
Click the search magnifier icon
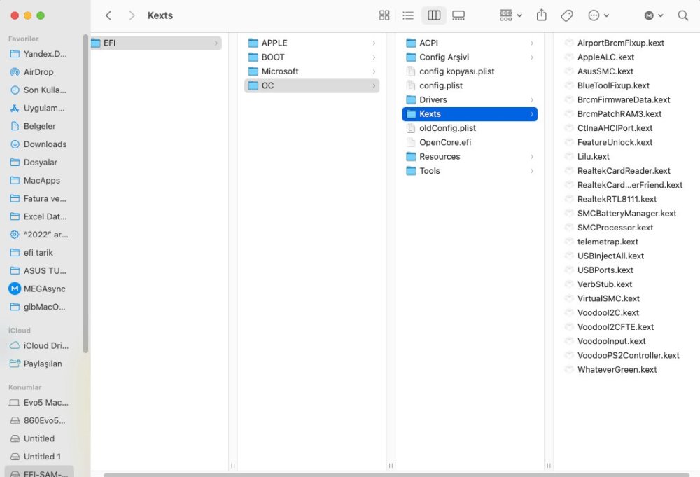[683, 15]
